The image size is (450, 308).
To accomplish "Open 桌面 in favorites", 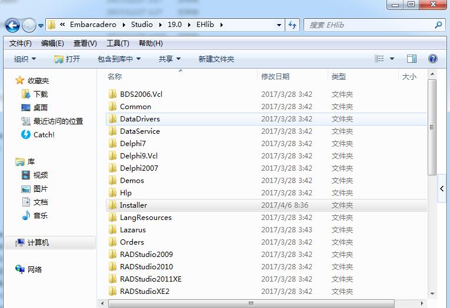I will pyautogui.click(x=35, y=107).
